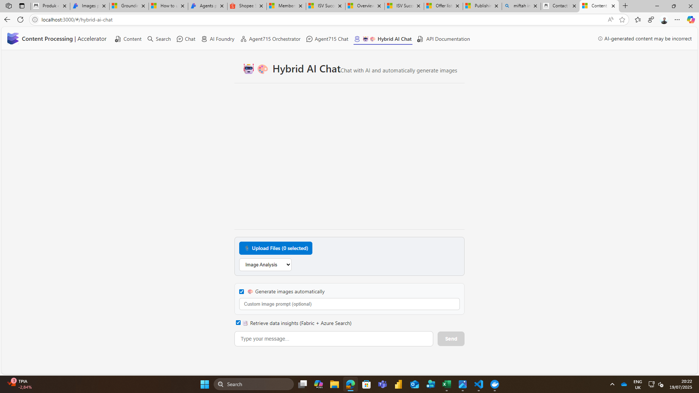This screenshot has height=393, width=699.
Task: Expand browser settings via ellipsis menu
Action: pyautogui.click(x=678, y=20)
